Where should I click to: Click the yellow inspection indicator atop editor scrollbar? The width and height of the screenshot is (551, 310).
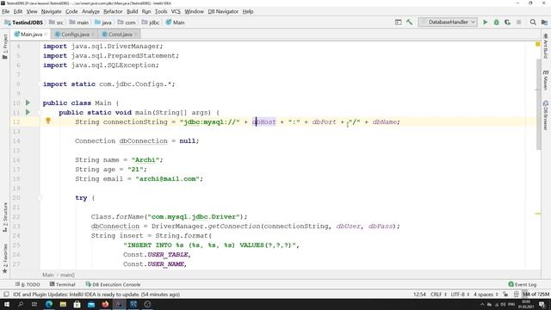pos(537,44)
